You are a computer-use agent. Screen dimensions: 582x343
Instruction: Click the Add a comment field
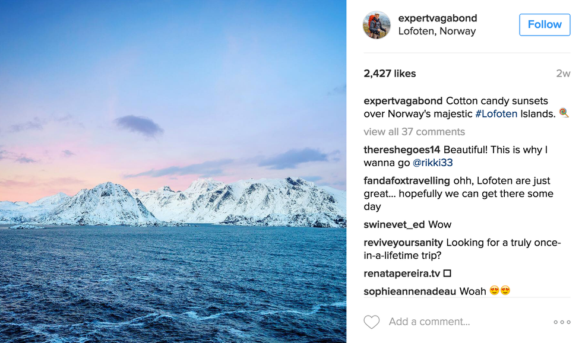(x=429, y=322)
